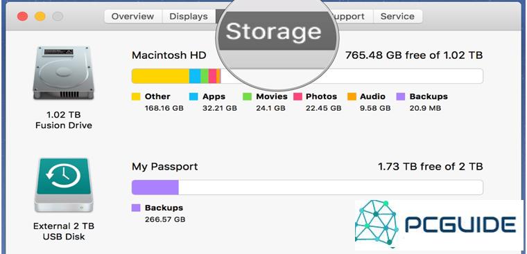
Task: Click the Time Machine external disk icon
Action: point(64,185)
